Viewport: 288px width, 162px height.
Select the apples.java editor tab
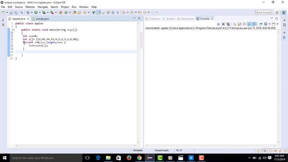click(x=18, y=19)
